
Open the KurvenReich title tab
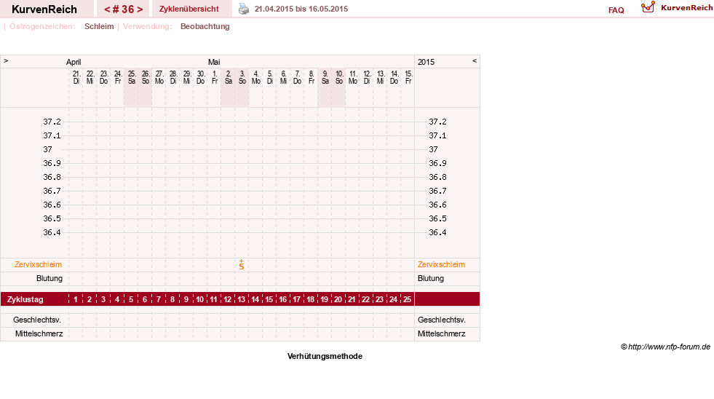pyautogui.click(x=44, y=9)
